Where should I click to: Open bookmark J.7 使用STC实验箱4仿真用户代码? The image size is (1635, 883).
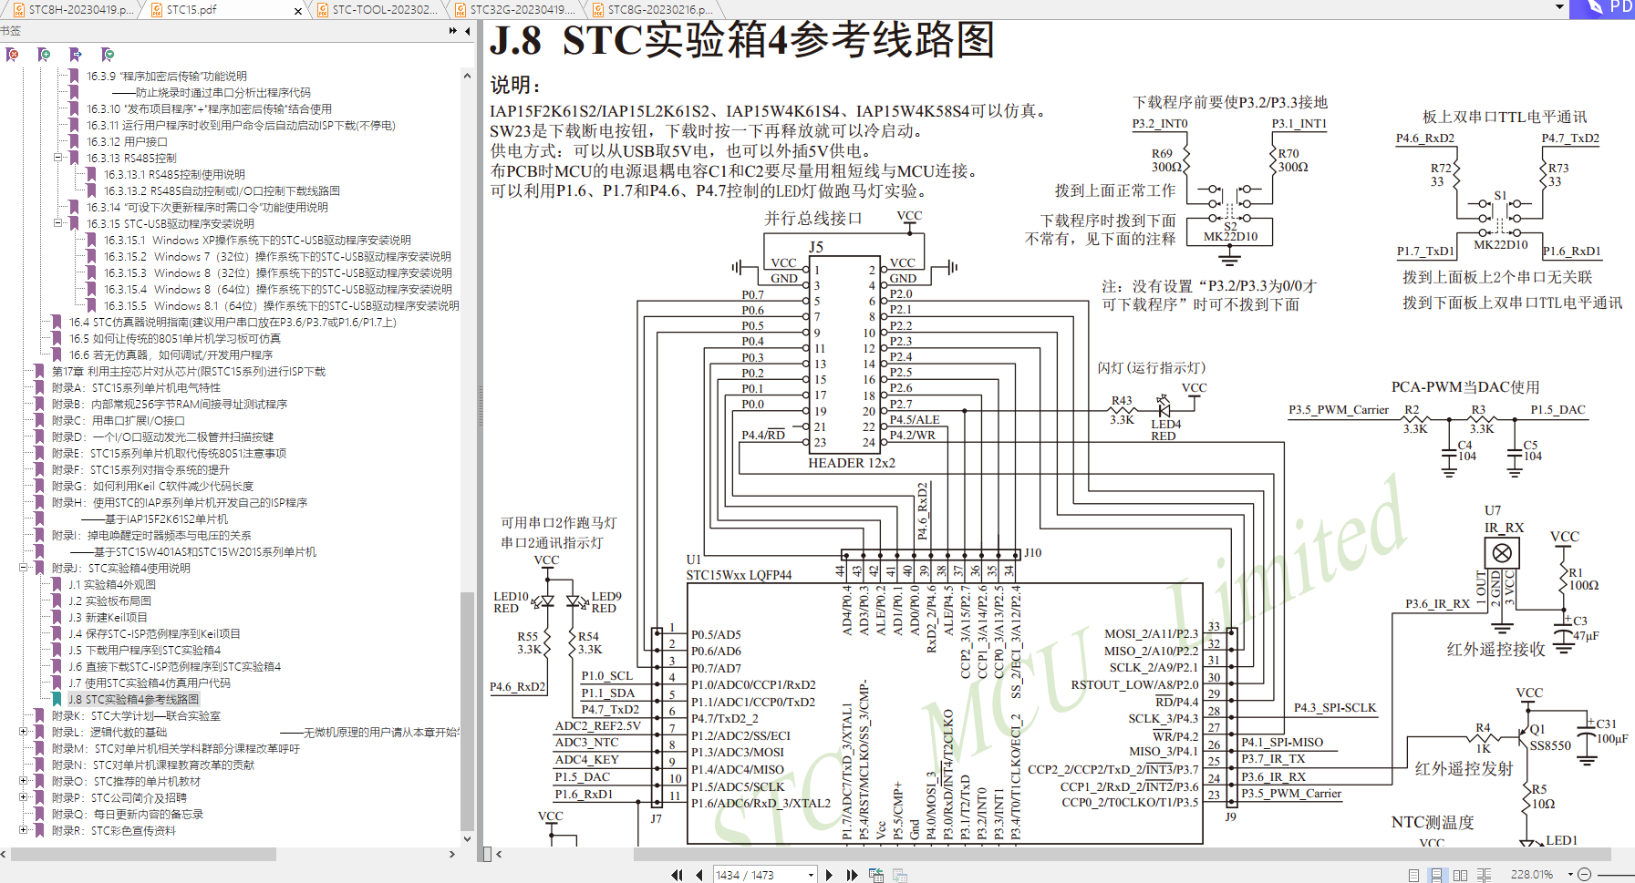150,683
